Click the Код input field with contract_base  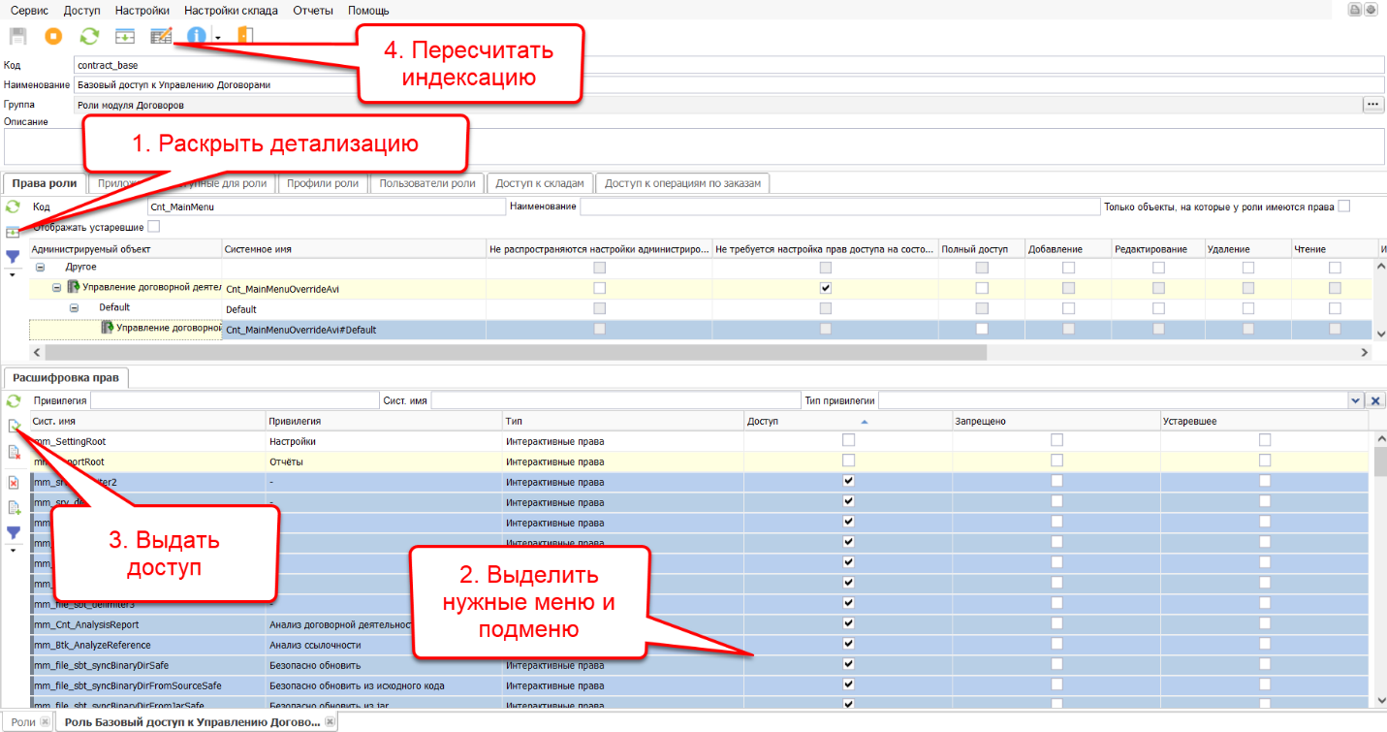point(388,65)
